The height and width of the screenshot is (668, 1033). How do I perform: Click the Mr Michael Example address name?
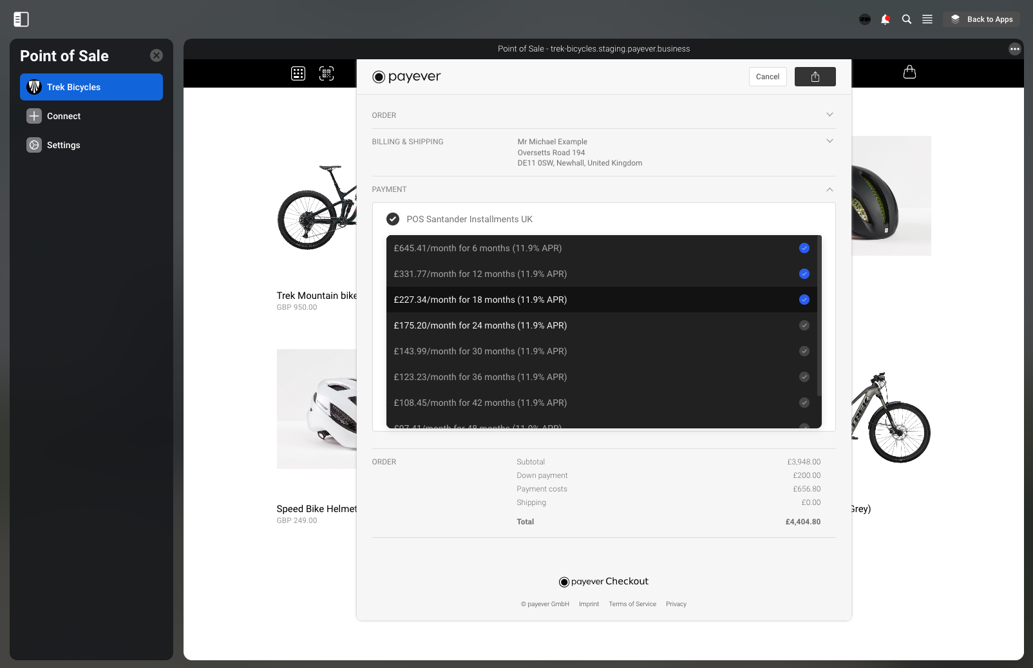[x=553, y=142]
